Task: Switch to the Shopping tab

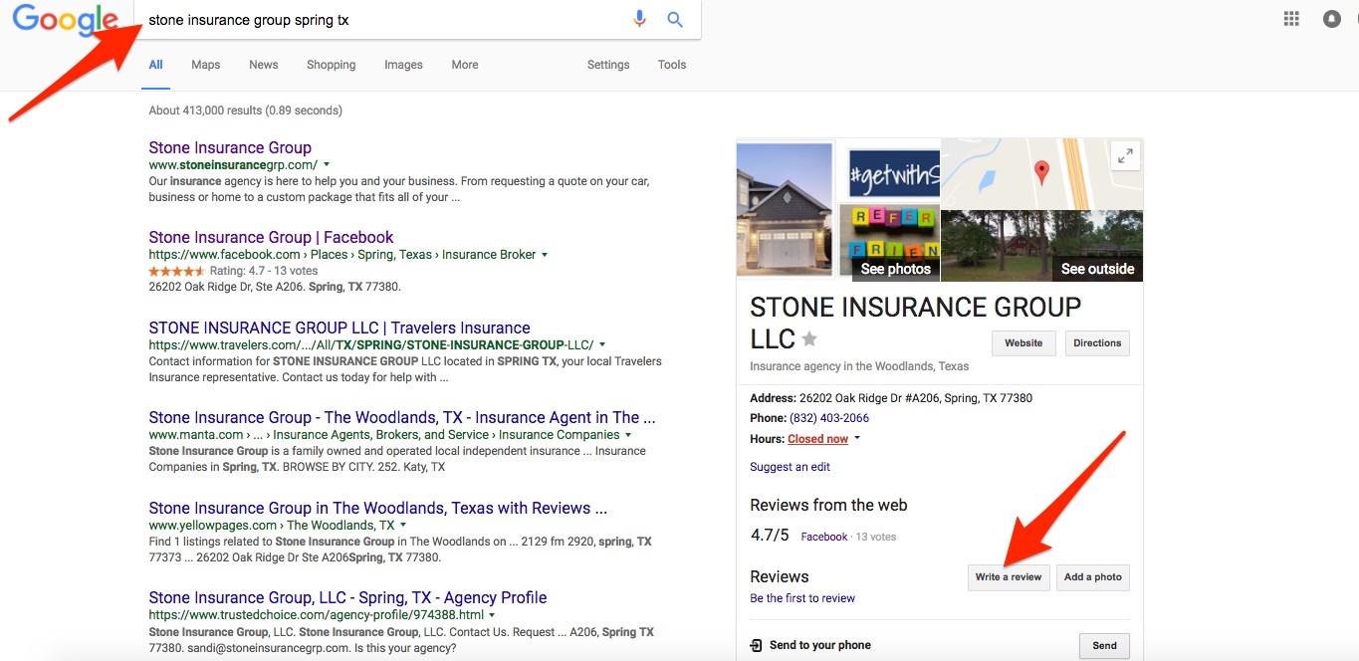Action: tap(332, 65)
